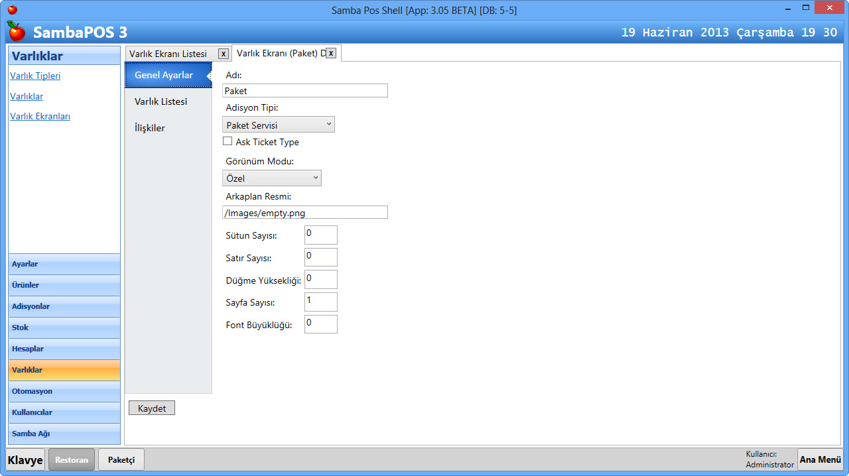
Task: Open the Varlık Tipleri link
Action: pyautogui.click(x=35, y=76)
